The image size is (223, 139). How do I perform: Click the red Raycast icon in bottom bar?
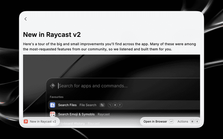pos(26,122)
